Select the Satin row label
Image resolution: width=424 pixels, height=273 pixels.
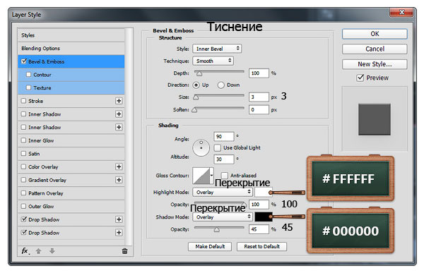(x=34, y=153)
